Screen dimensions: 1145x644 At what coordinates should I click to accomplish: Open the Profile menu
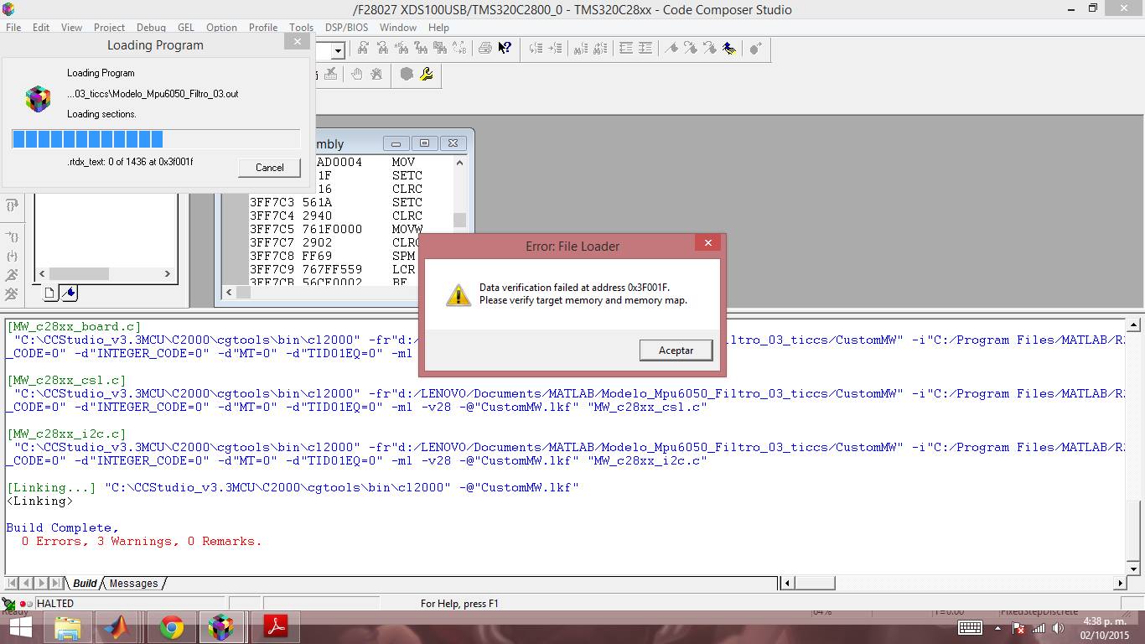pyautogui.click(x=262, y=27)
